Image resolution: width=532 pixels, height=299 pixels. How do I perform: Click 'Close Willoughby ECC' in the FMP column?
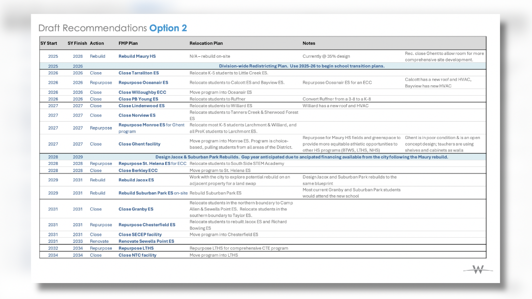(142, 92)
